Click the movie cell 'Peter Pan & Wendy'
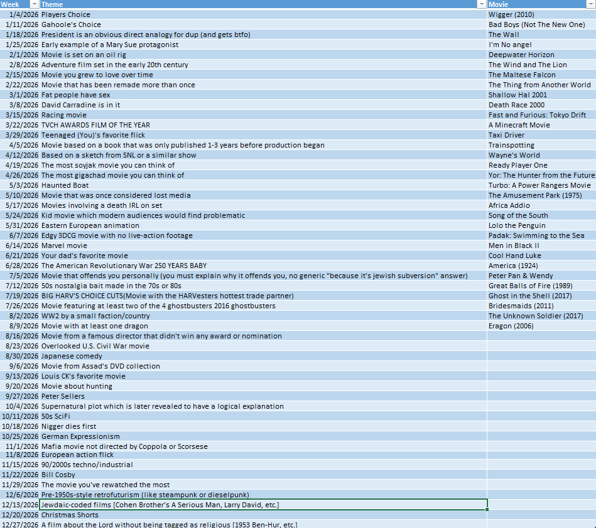This screenshot has width=596, height=528. pos(541,276)
